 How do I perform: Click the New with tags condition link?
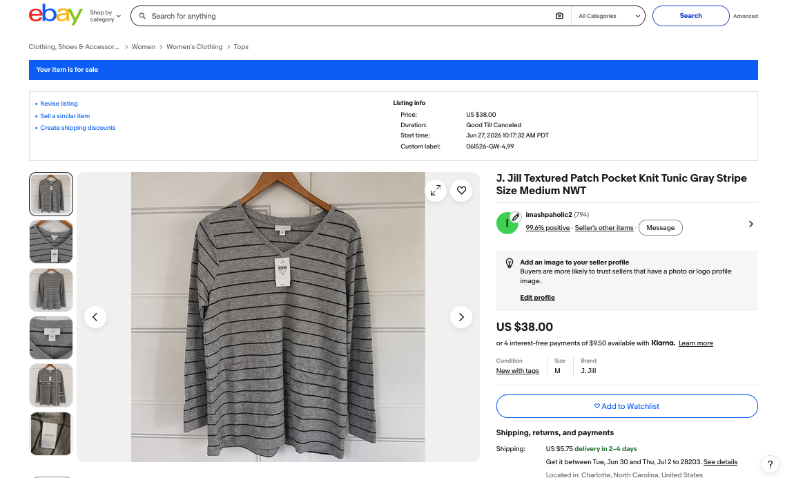click(x=517, y=371)
